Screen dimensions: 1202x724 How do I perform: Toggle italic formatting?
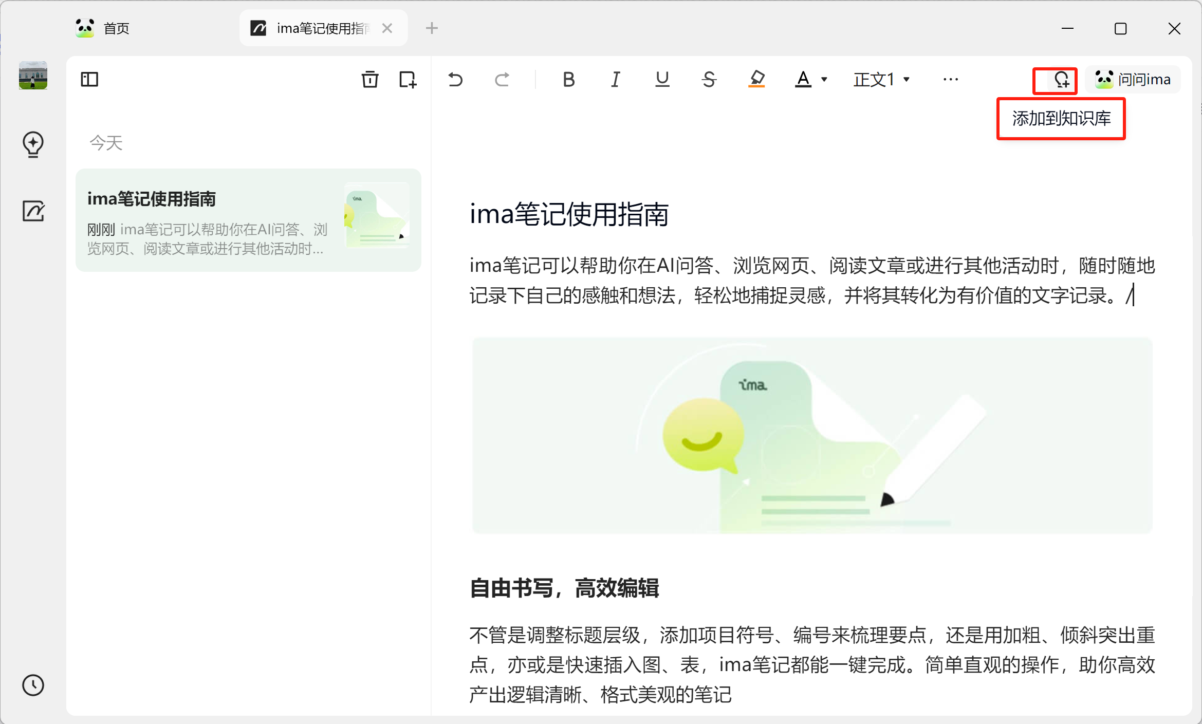tap(615, 79)
